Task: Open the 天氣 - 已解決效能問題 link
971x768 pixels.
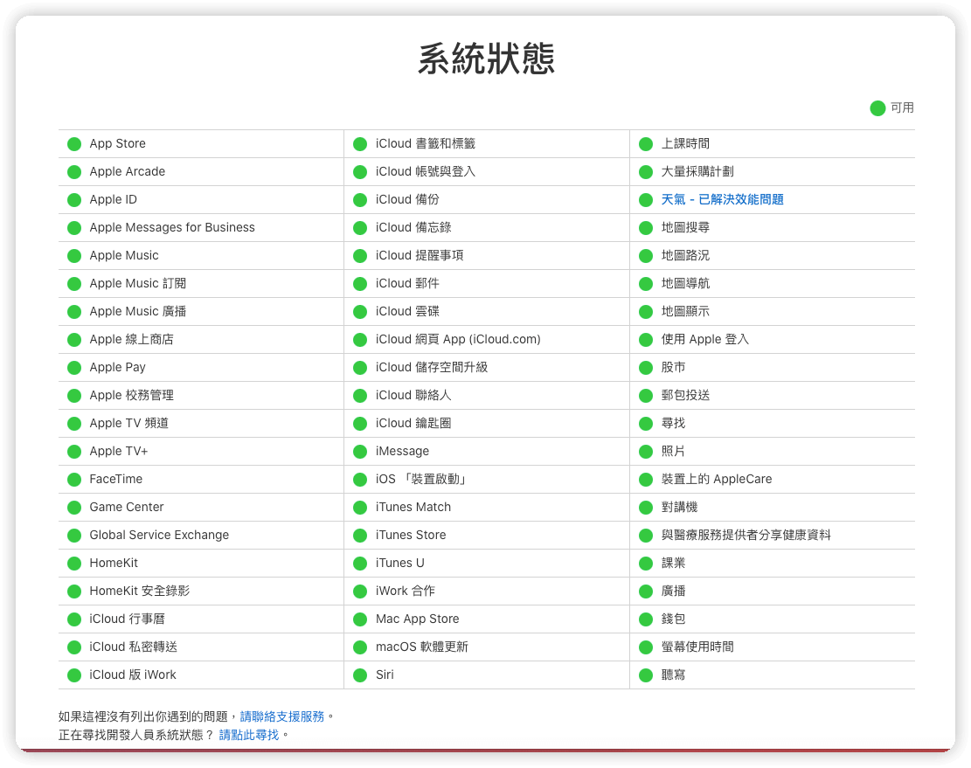Action: (722, 199)
